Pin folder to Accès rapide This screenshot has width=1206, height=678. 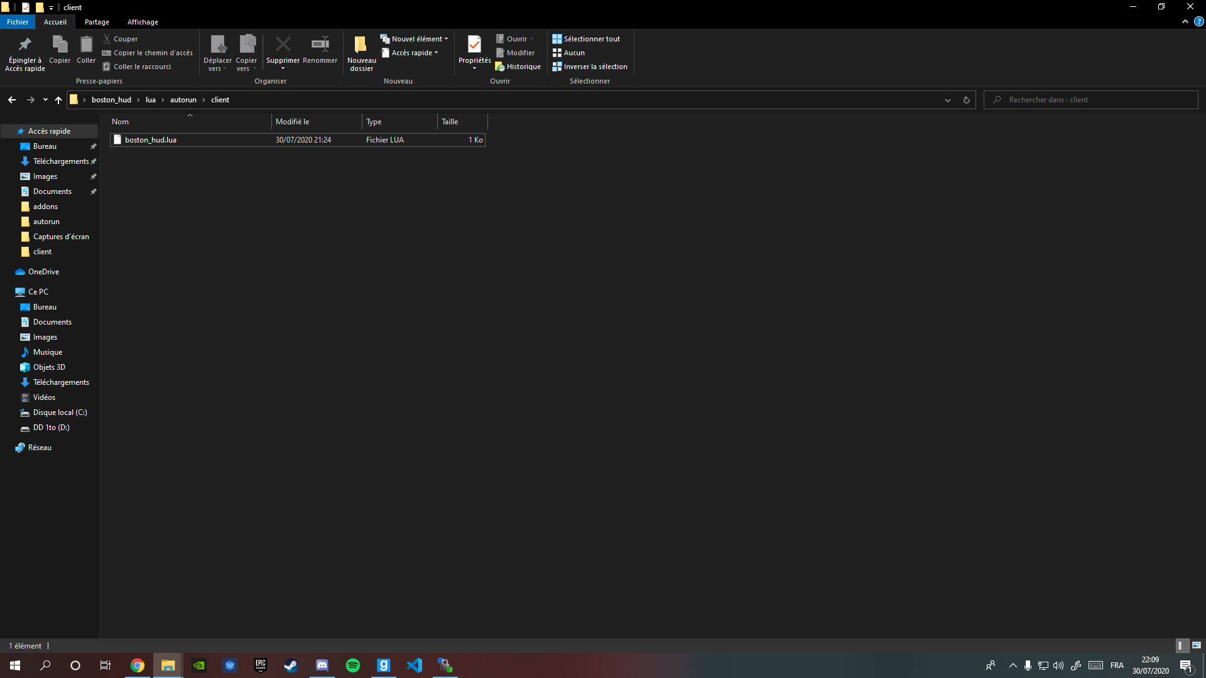(x=25, y=53)
